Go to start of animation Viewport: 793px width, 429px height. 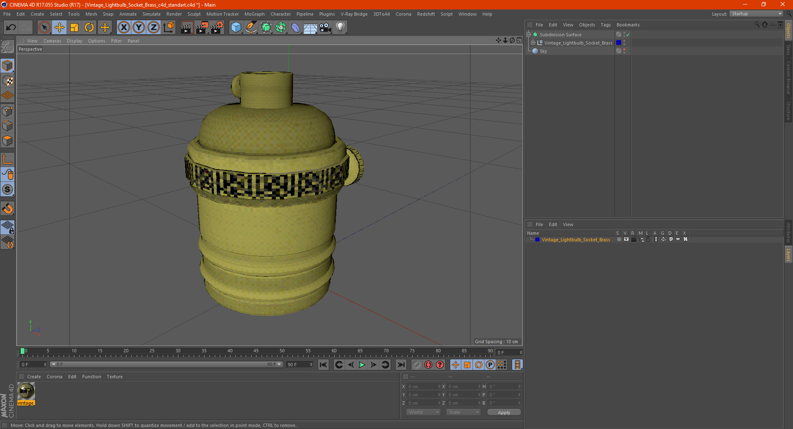coord(323,365)
